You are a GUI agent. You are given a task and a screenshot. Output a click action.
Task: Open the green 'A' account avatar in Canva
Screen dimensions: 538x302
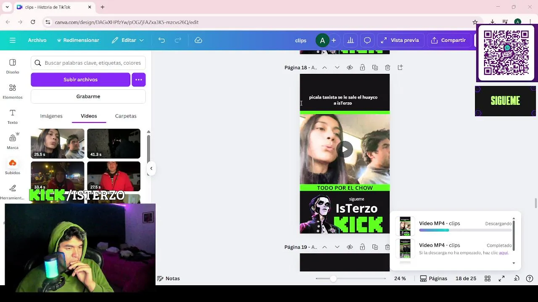click(x=322, y=40)
